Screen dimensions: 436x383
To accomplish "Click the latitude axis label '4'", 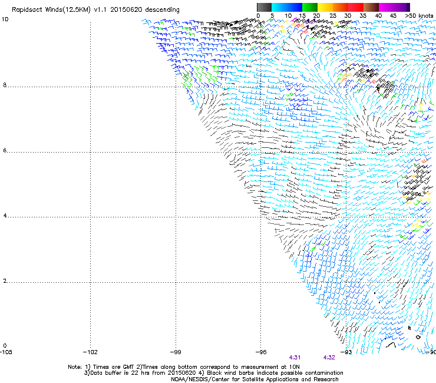I will 5,215.
